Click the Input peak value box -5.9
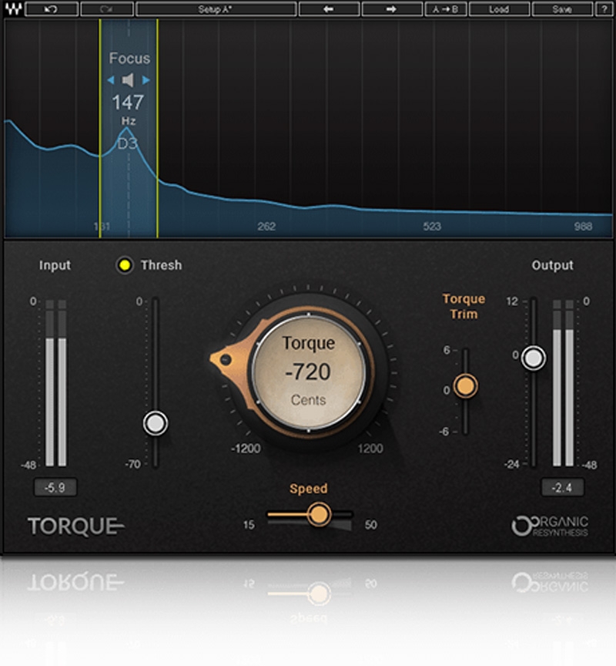 [55, 487]
